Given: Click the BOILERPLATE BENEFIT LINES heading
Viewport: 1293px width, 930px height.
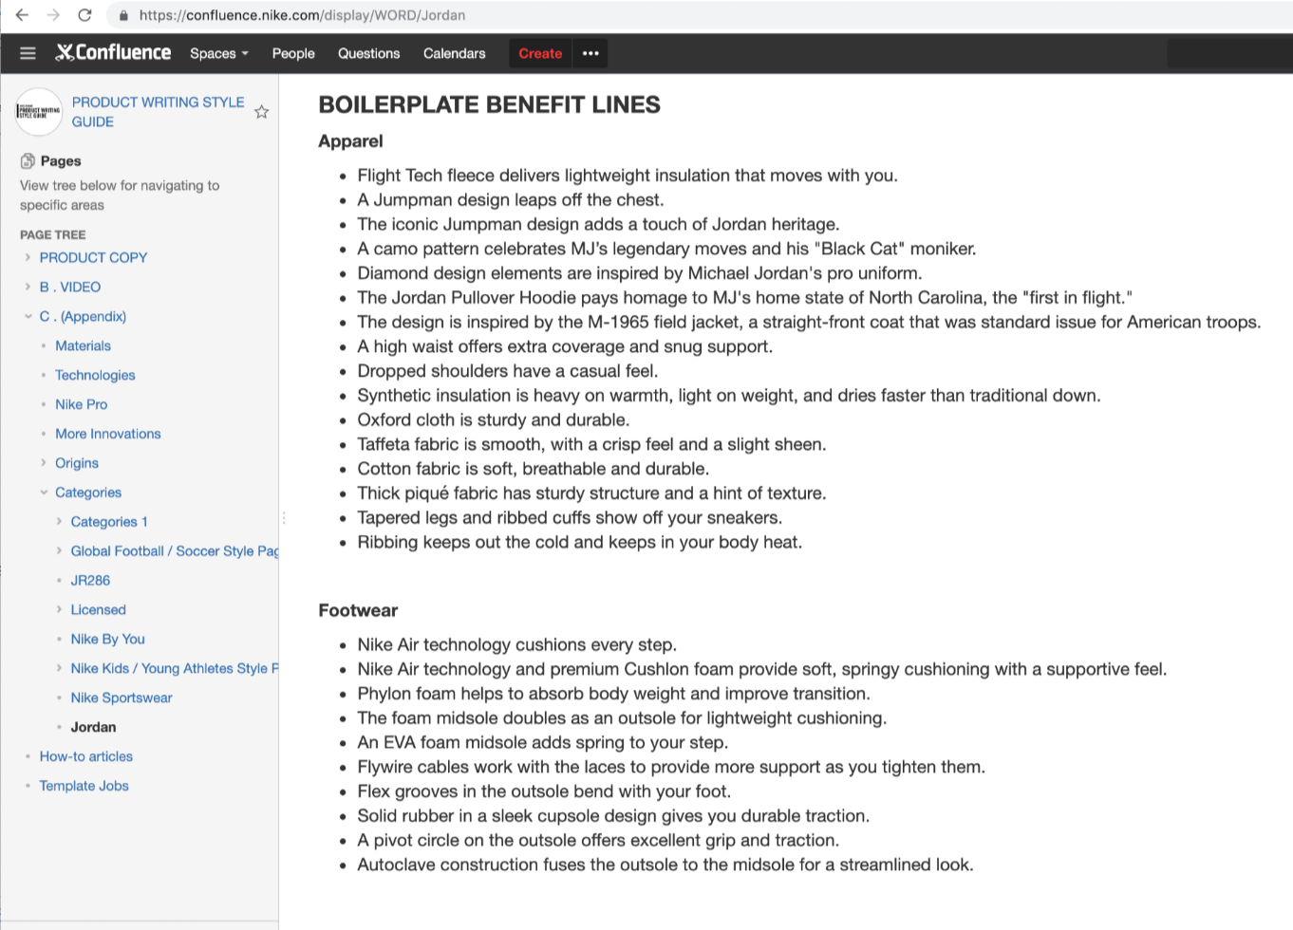Looking at the screenshot, I should point(489,105).
